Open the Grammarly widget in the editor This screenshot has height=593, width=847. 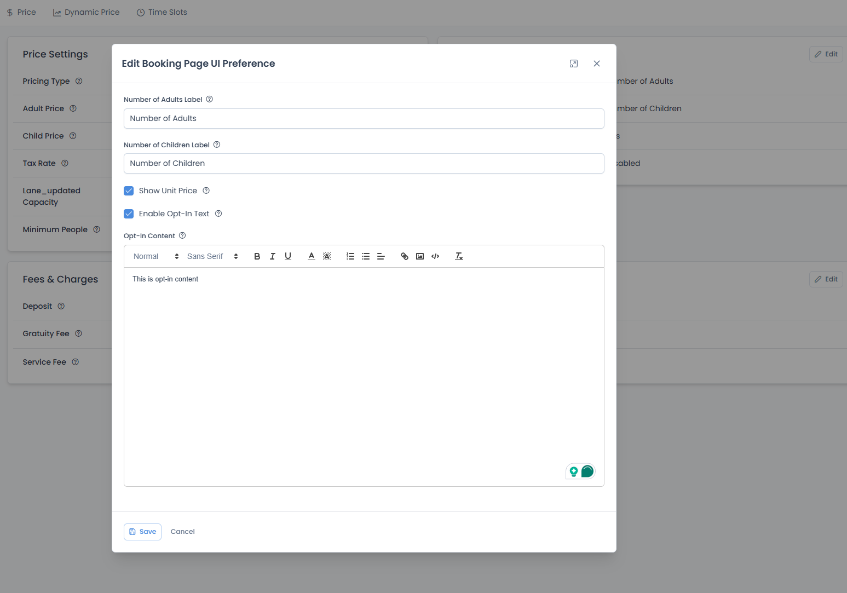pyautogui.click(x=587, y=471)
